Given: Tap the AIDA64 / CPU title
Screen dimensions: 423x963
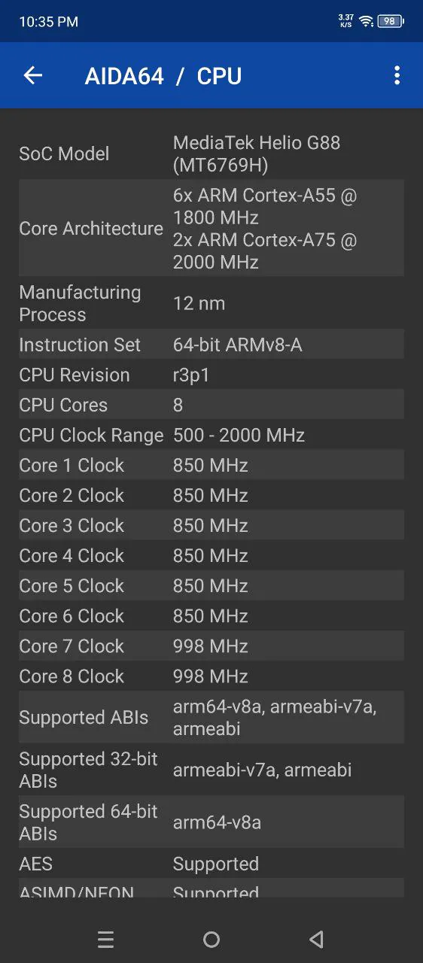Looking at the screenshot, I should 163,76.
